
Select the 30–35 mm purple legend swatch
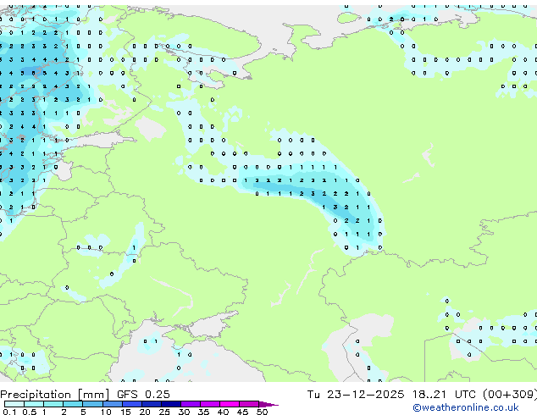pos(191,404)
